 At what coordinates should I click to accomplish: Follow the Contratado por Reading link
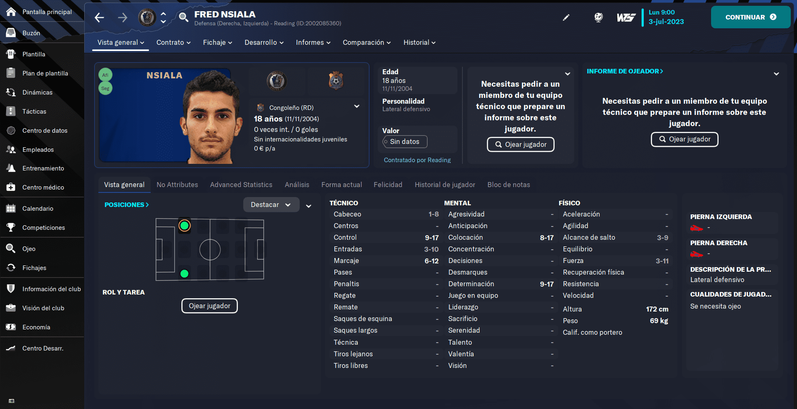point(417,160)
